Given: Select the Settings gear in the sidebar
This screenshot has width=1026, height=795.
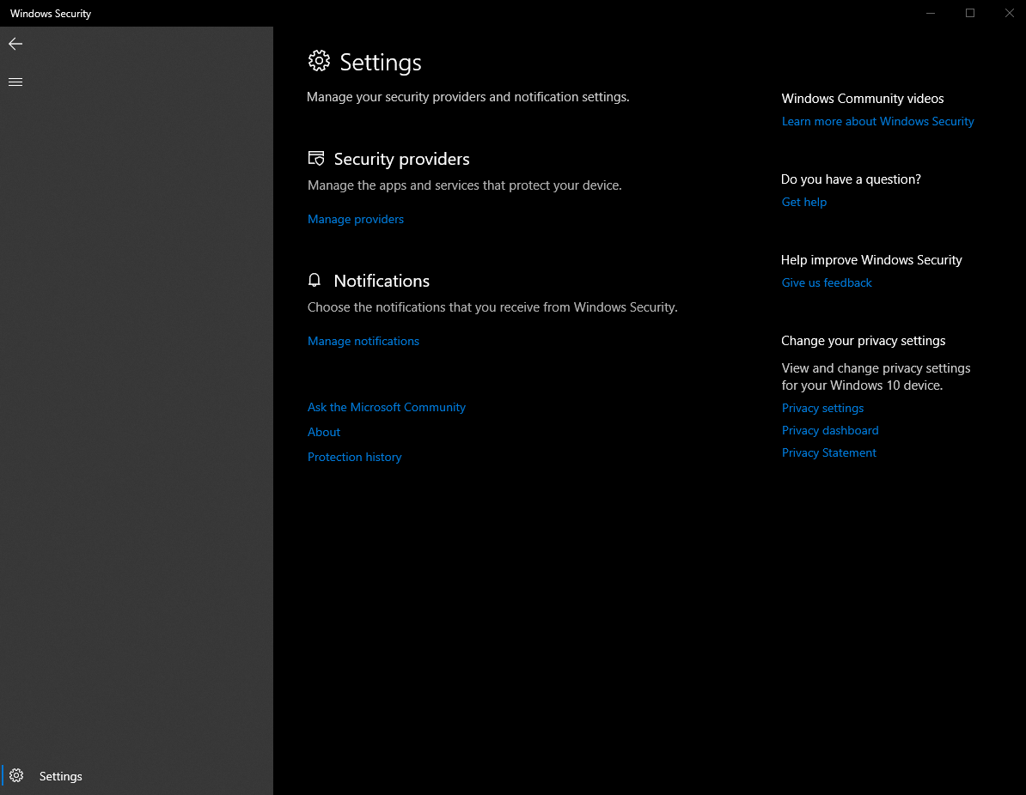Looking at the screenshot, I should [16, 775].
